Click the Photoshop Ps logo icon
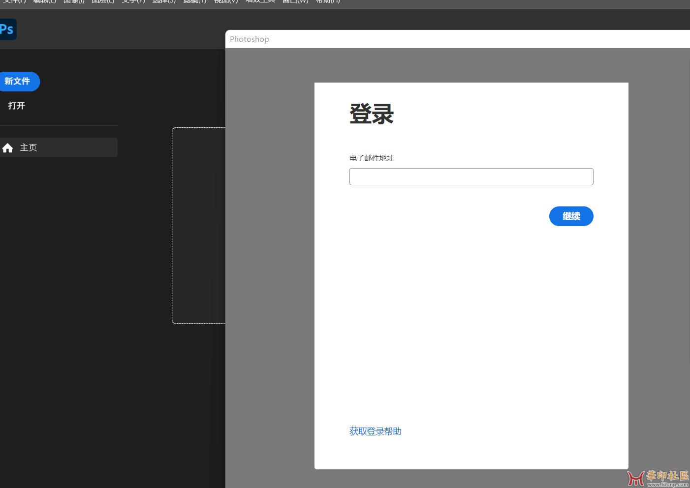The width and height of the screenshot is (690, 488). tap(7, 29)
